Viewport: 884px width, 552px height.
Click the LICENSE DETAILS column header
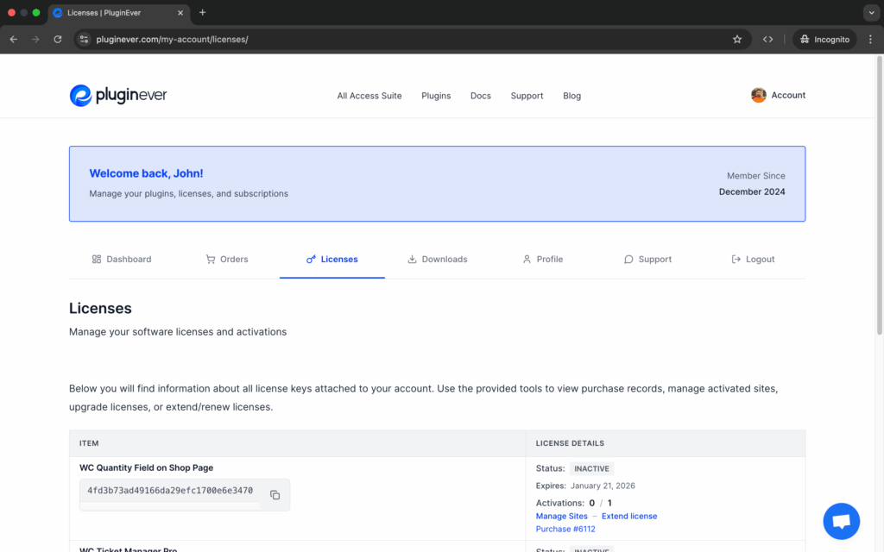coord(570,443)
